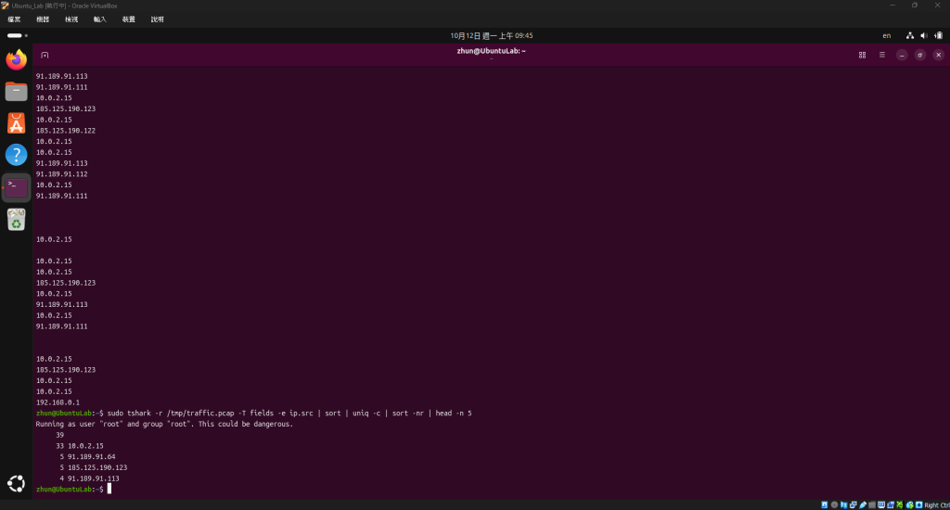Open the VirtualBox 輸入 menu
This screenshot has width=950, height=510.
100,19
